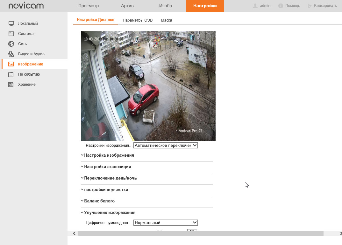Click the Блокировать link

pos(325,6)
